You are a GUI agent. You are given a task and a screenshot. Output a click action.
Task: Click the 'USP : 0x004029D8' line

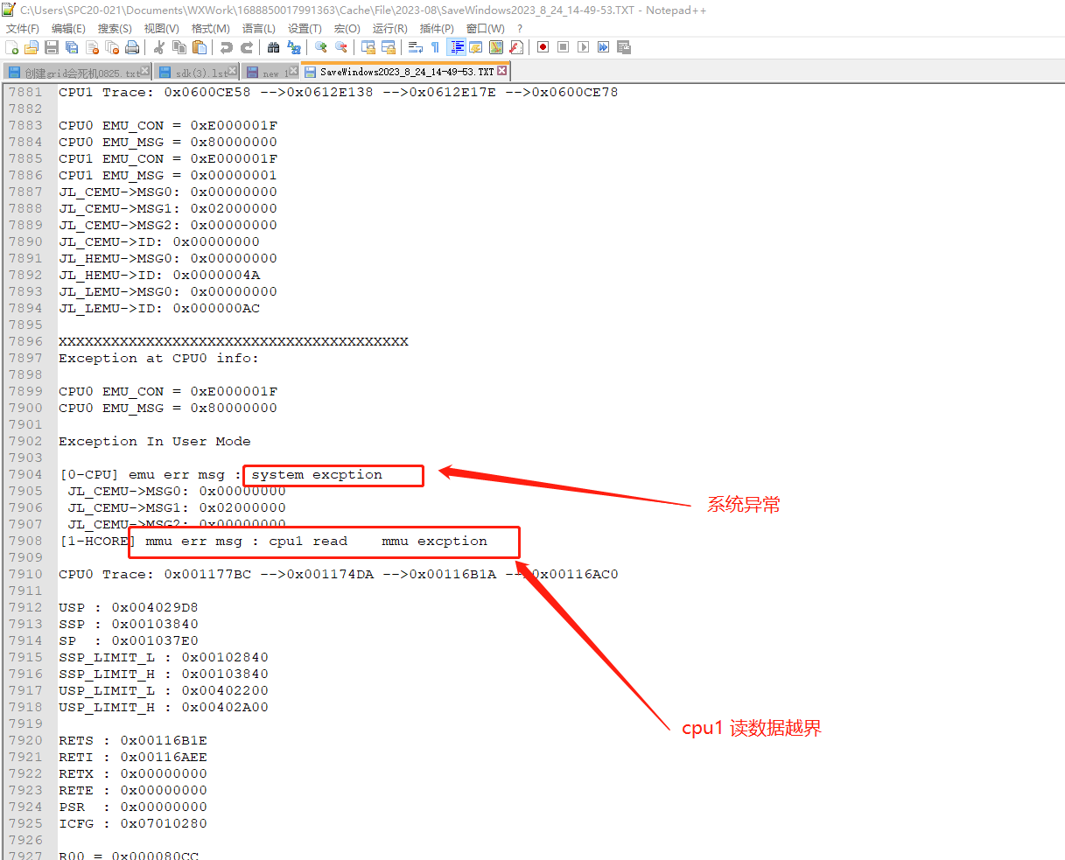[x=129, y=607]
